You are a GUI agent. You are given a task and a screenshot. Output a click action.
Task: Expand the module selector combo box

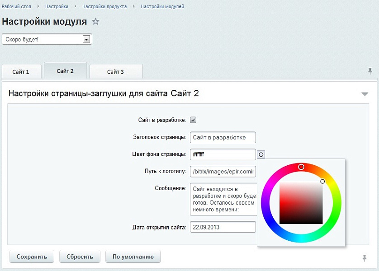[85, 39]
